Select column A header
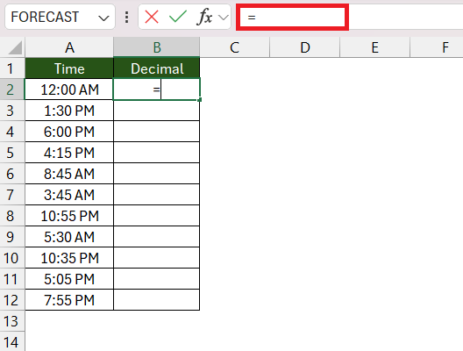 pyautogui.click(x=69, y=47)
